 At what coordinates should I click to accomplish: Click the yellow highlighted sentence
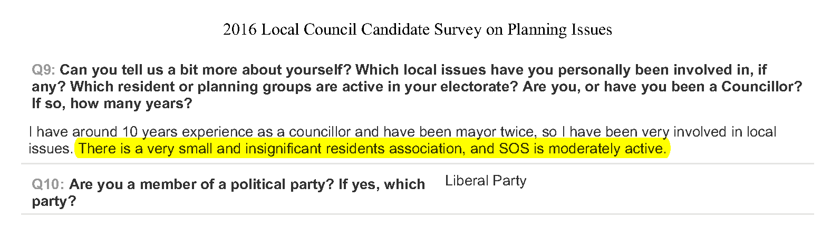tap(372, 149)
